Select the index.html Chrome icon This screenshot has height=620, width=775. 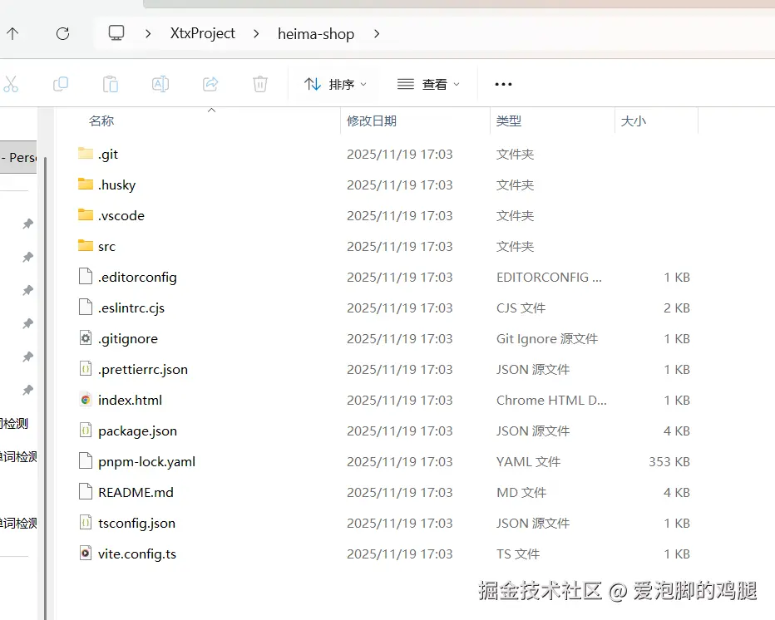tap(86, 399)
